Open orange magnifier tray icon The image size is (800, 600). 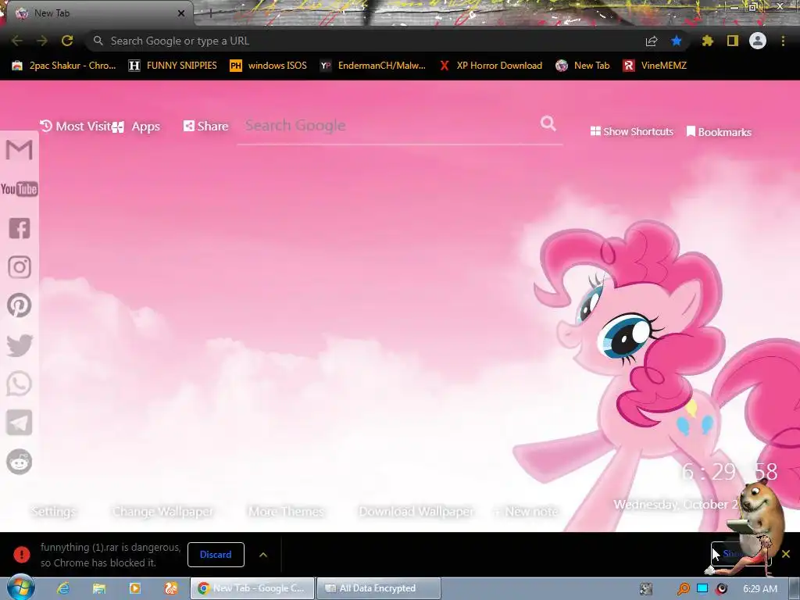tap(683, 589)
